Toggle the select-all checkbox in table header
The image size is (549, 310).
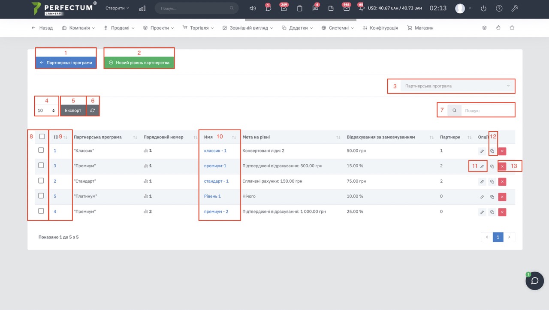pos(42,137)
